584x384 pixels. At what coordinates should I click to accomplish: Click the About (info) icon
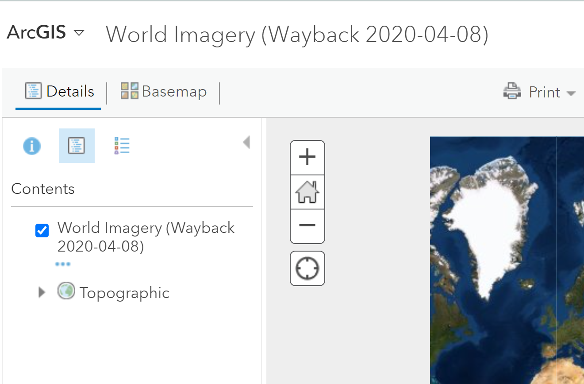(32, 146)
